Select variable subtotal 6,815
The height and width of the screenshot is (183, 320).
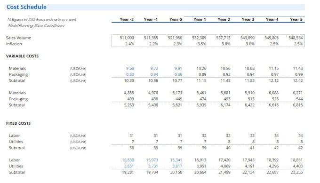pos(297,105)
